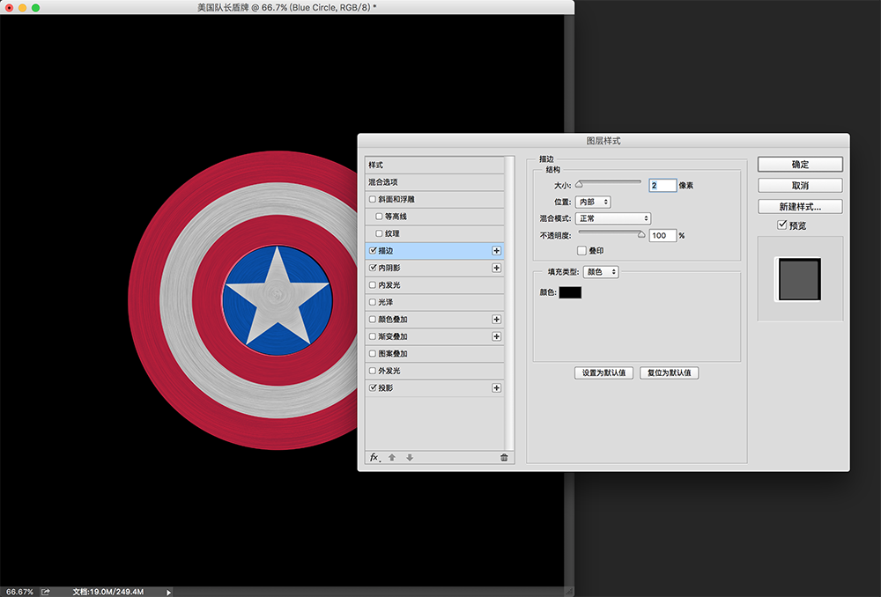Uncheck the 描边 checkbox
The image size is (881, 597).
pyautogui.click(x=373, y=250)
